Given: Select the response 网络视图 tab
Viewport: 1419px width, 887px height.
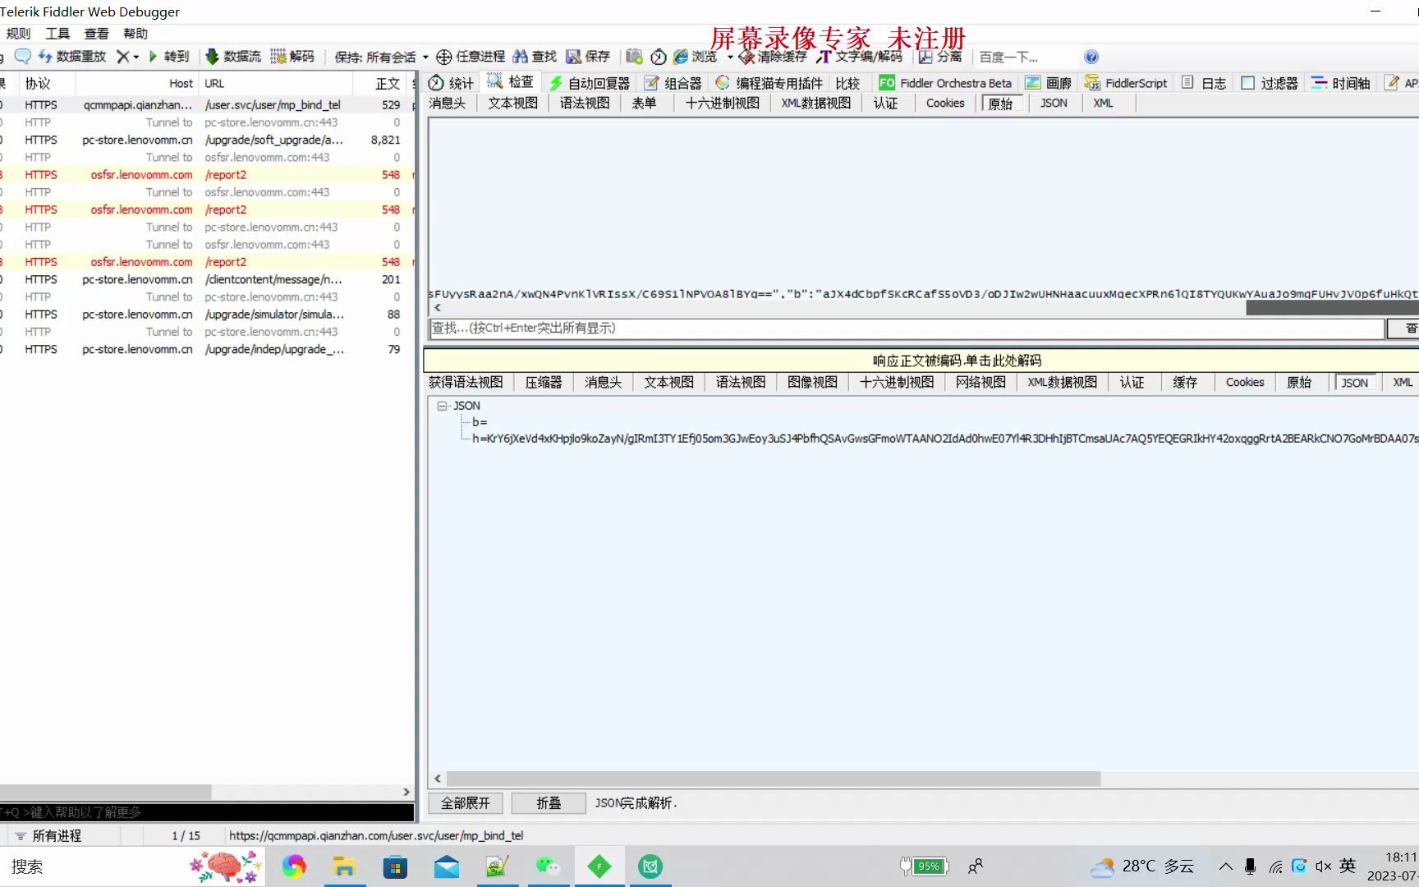Looking at the screenshot, I should 980,382.
